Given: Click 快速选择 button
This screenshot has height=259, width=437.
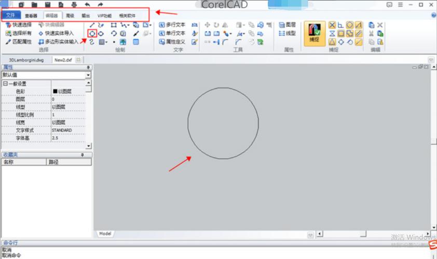Looking at the screenshot, I should click(x=19, y=25).
